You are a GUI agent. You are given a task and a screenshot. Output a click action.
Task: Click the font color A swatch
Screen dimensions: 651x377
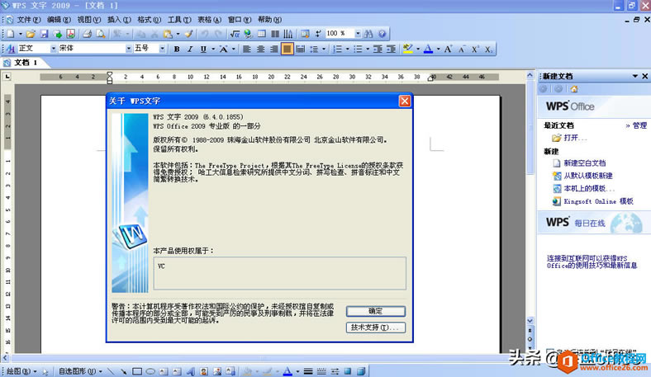click(x=429, y=49)
